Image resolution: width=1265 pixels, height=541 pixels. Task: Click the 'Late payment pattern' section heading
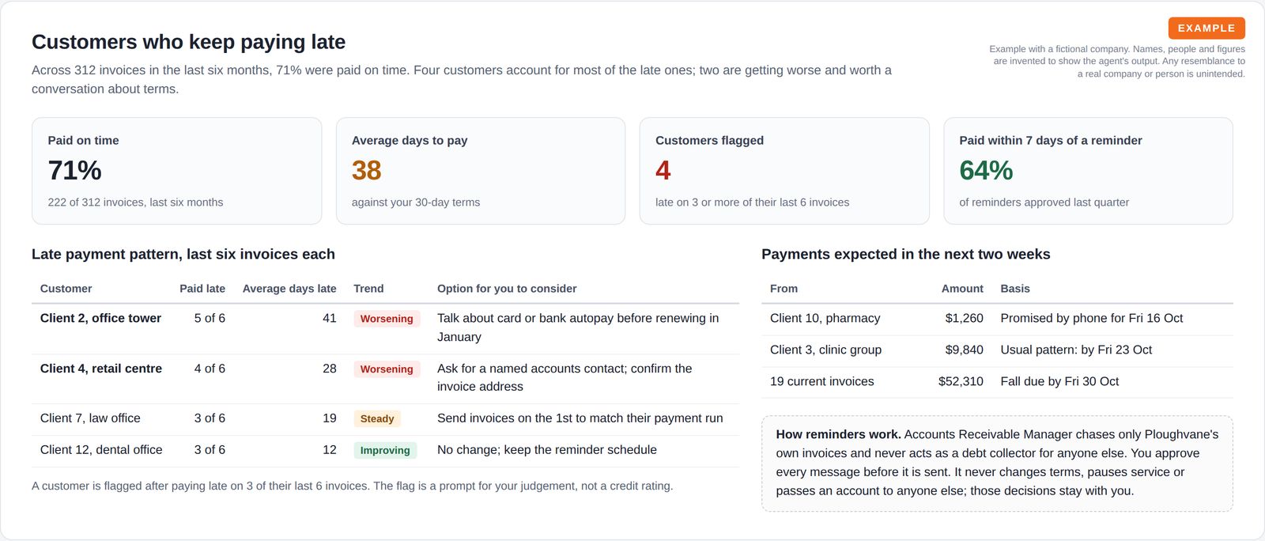pos(183,254)
